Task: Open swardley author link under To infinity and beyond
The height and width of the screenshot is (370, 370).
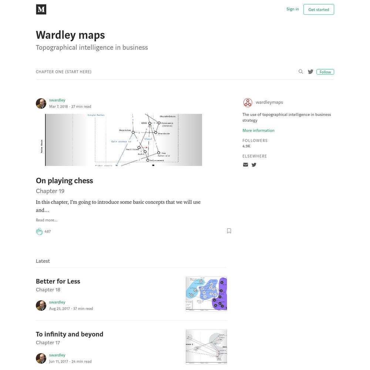Action: [x=57, y=355]
